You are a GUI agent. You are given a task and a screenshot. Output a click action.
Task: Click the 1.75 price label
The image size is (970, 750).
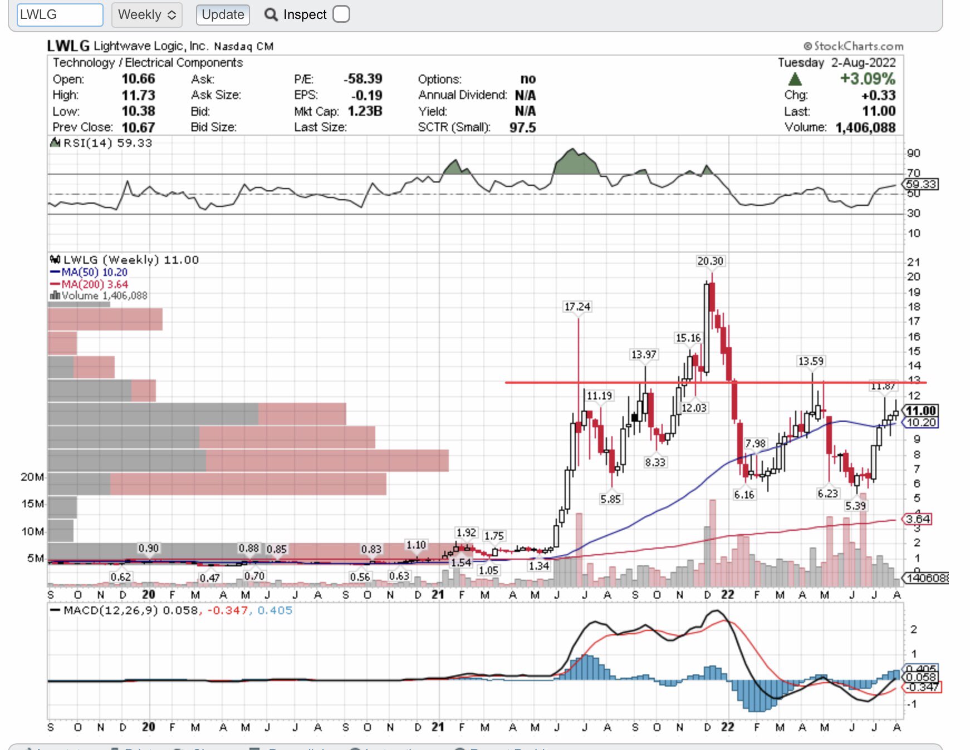[x=494, y=536]
